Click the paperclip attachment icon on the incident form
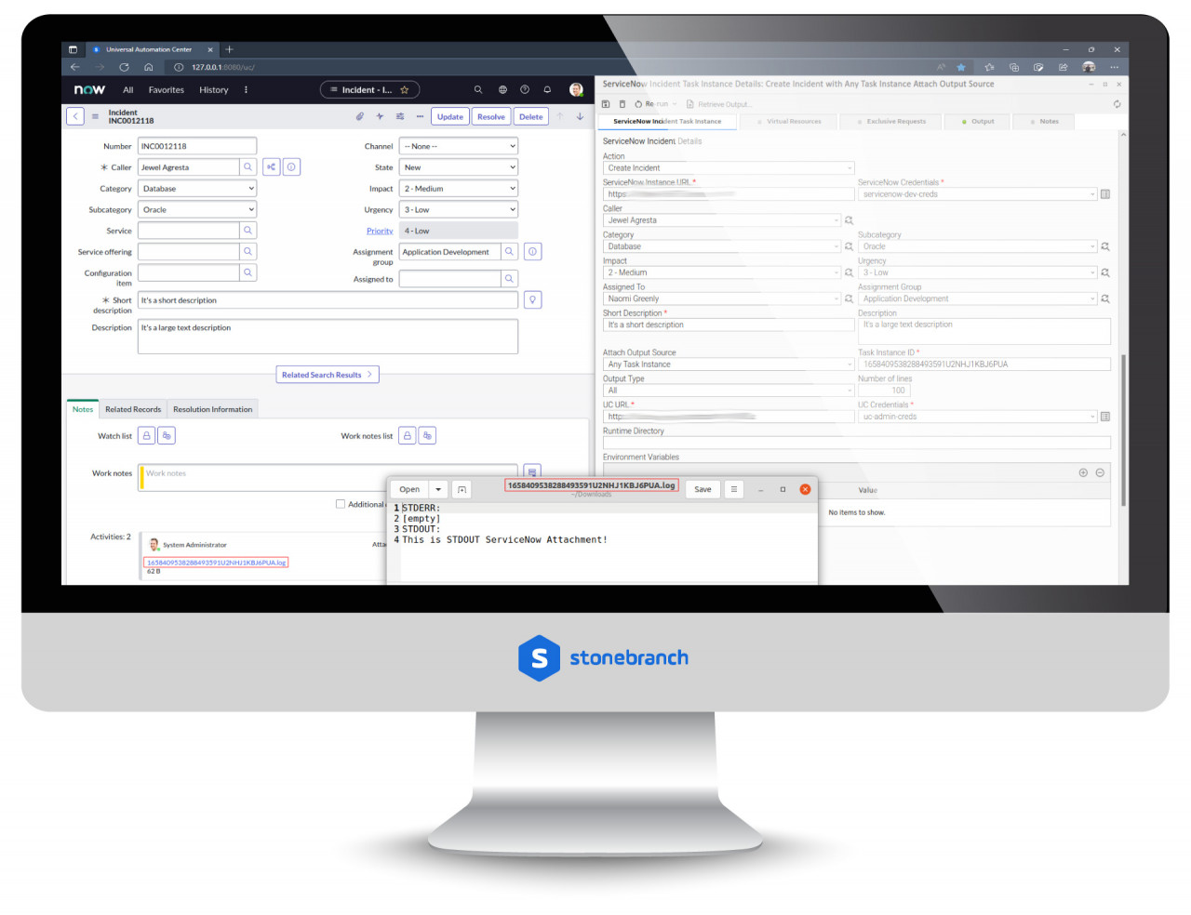Screen dimensions: 1191x915 point(360,116)
